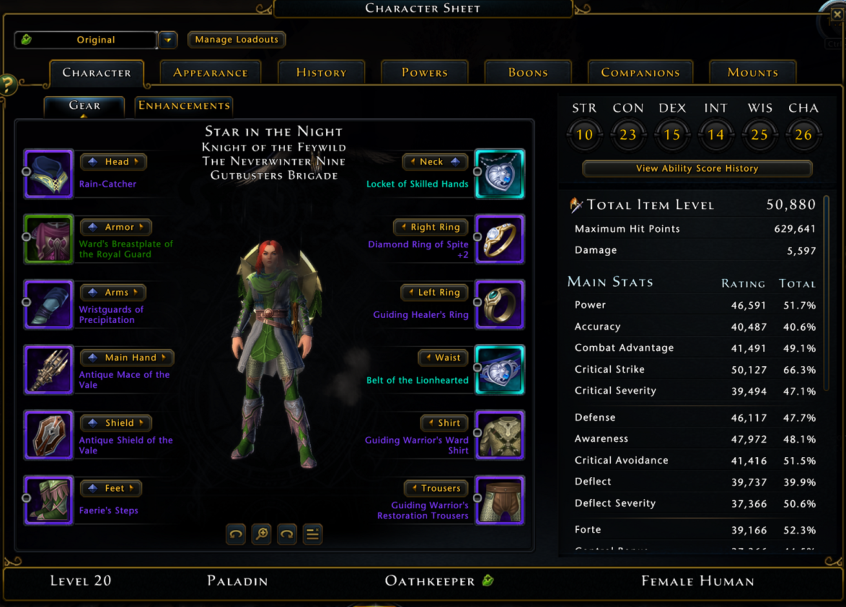Expand the Trousers slot arrow button
The image size is (846, 607).
[x=435, y=488]
